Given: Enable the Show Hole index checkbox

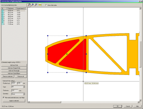Looking at the screenshot, I should click(x=46, y=5).
